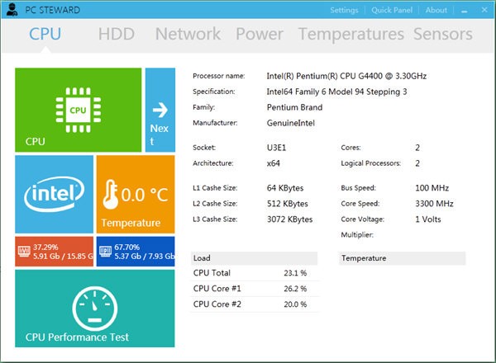The width and height of the screenshot is (496, 363).
Task: Select the Power tab
Action: pyautogui.click(x=259, y=34)
